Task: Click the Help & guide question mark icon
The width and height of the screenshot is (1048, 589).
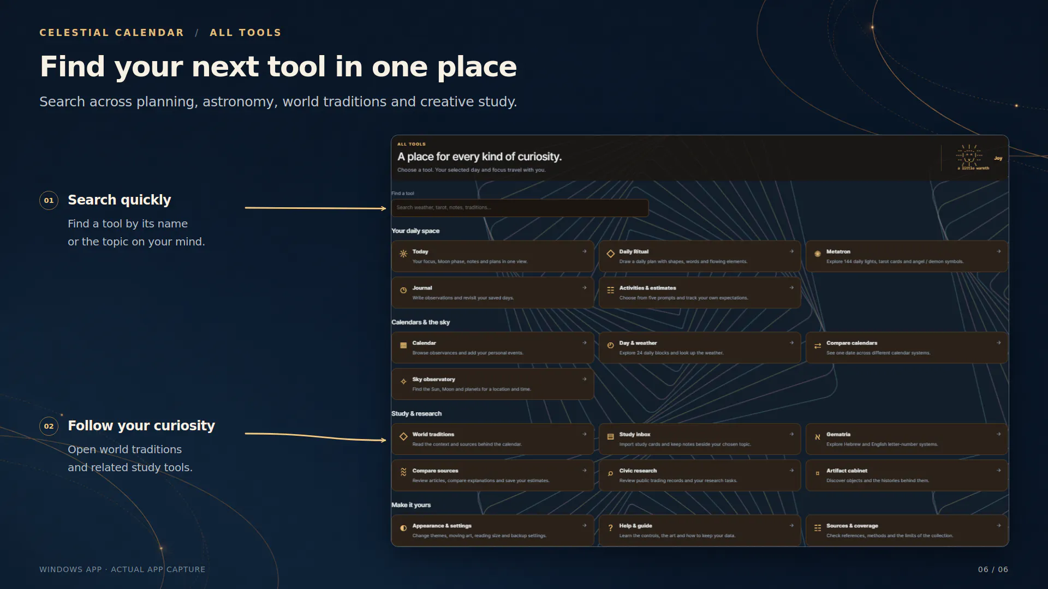Action: coord(610,528)
